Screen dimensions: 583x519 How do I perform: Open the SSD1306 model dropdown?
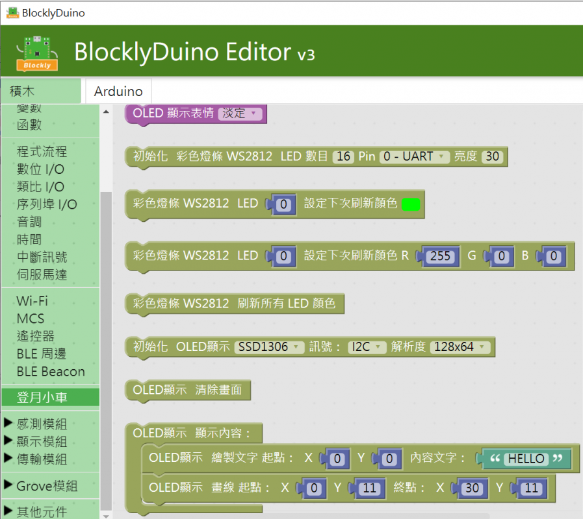tap(269, 346)
